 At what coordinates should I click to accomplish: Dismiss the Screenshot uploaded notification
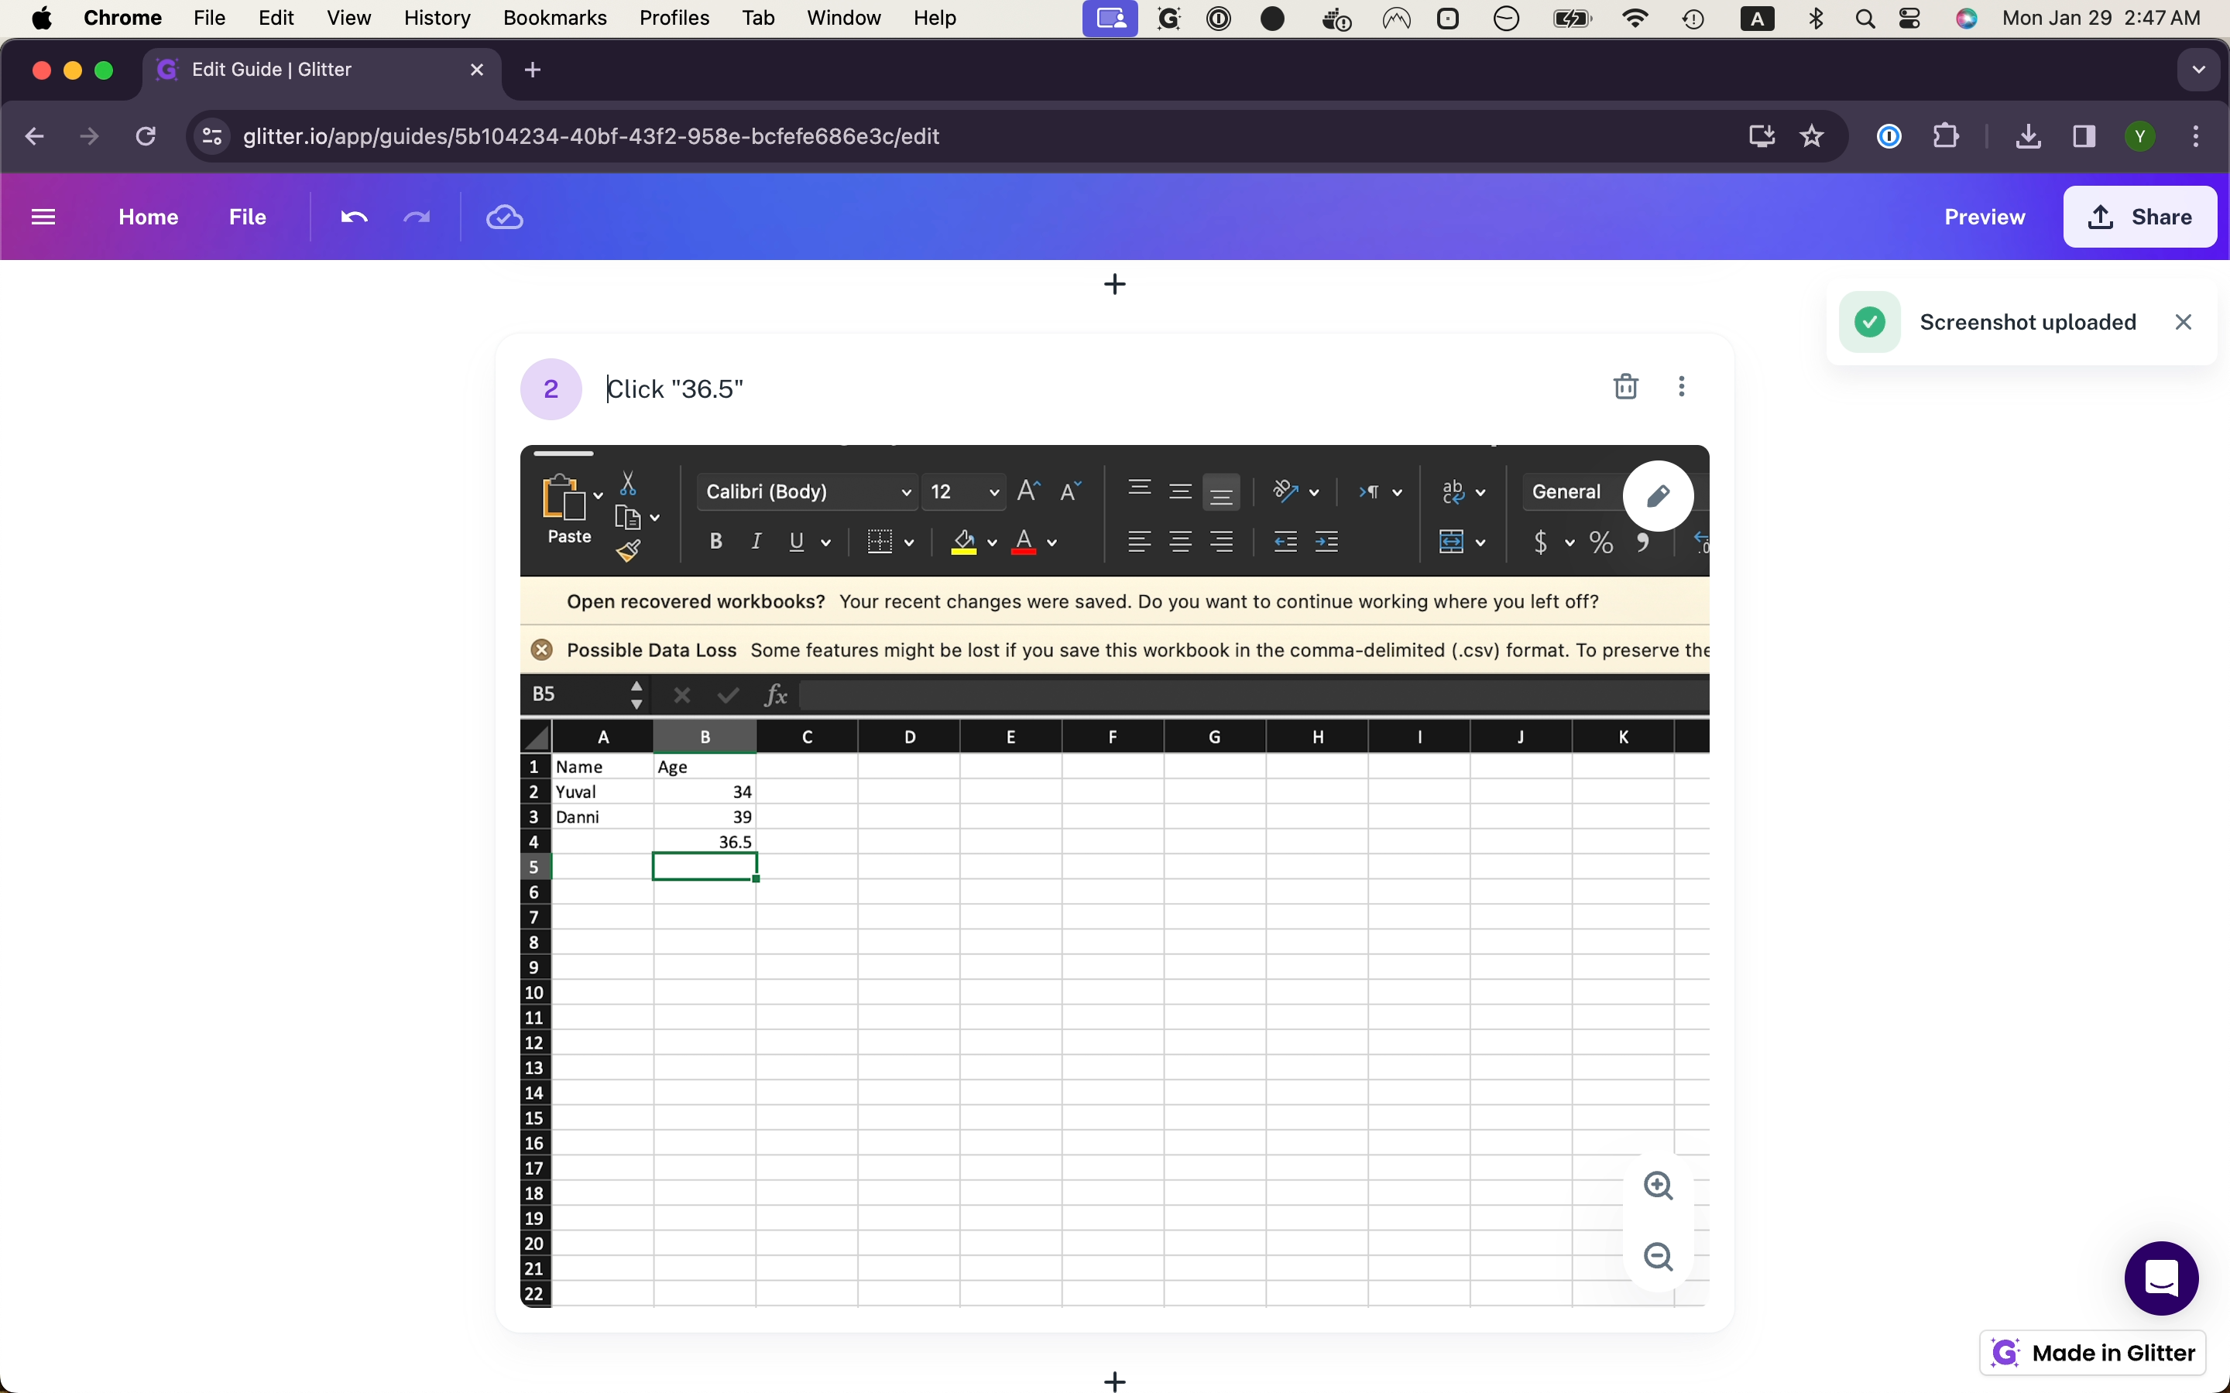click(x=2183, y=323)
